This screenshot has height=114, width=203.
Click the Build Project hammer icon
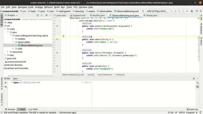143,11
